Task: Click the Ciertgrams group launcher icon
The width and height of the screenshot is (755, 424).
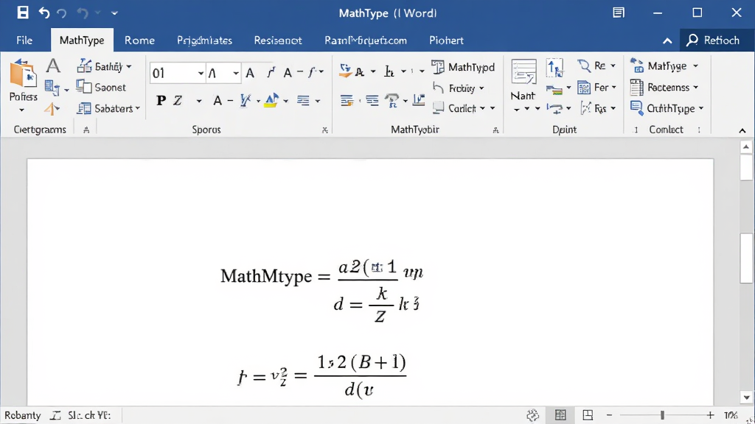Action: pyautogui.click(x=86, y=130)
